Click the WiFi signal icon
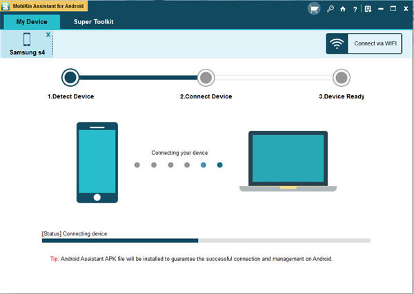414x294 pixels. tap(337, 43)
